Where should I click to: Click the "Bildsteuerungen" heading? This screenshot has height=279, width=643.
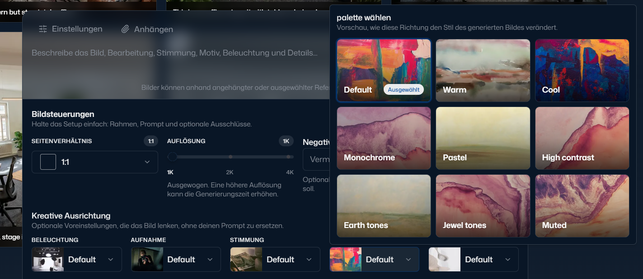click(63, 114)
